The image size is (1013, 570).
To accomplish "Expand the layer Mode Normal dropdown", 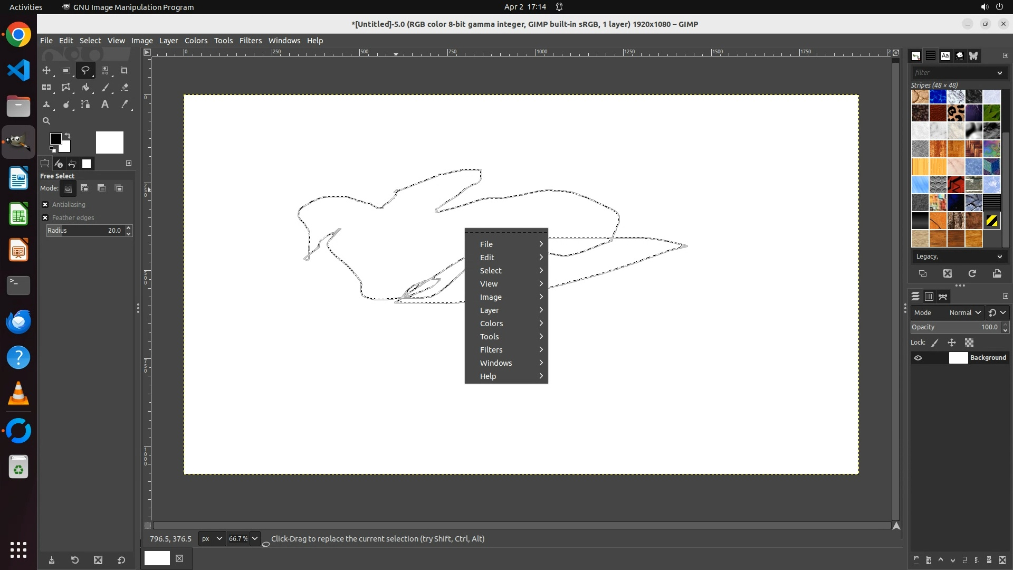I will point(964,312).
